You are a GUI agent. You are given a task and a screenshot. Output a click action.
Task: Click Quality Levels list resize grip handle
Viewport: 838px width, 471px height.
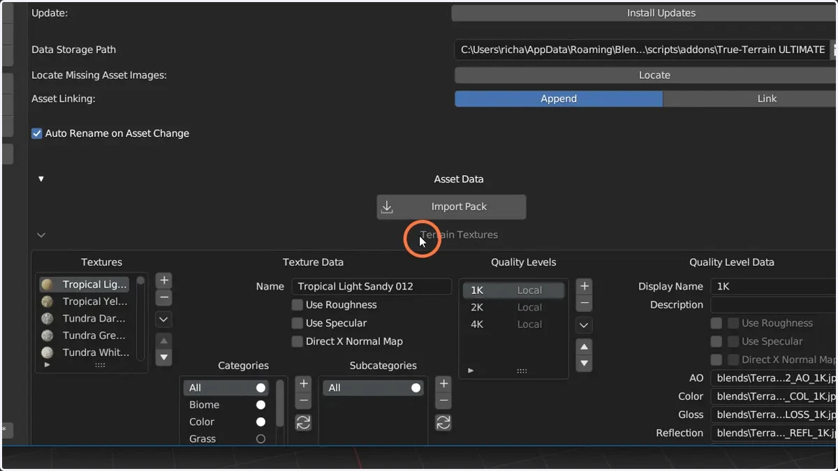522,371
